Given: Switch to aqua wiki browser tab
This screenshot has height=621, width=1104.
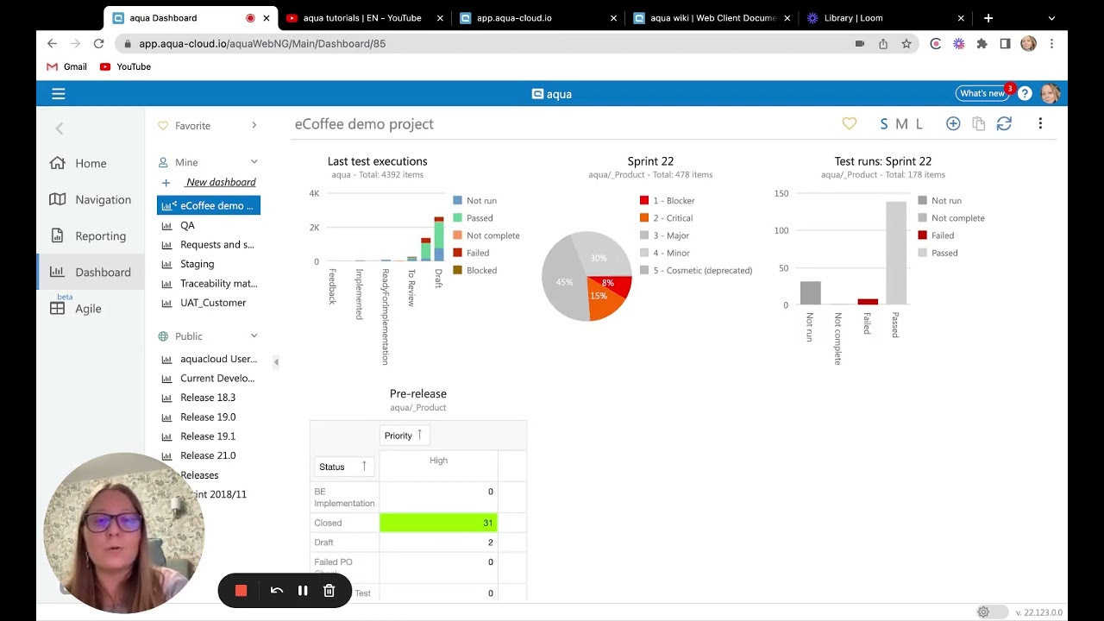Looking at the screenshot, I should pos(712,18).
